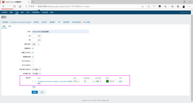Open the 监控项 items navigation link
Viewport: 193px width, 103px height.
click(44, 22)
